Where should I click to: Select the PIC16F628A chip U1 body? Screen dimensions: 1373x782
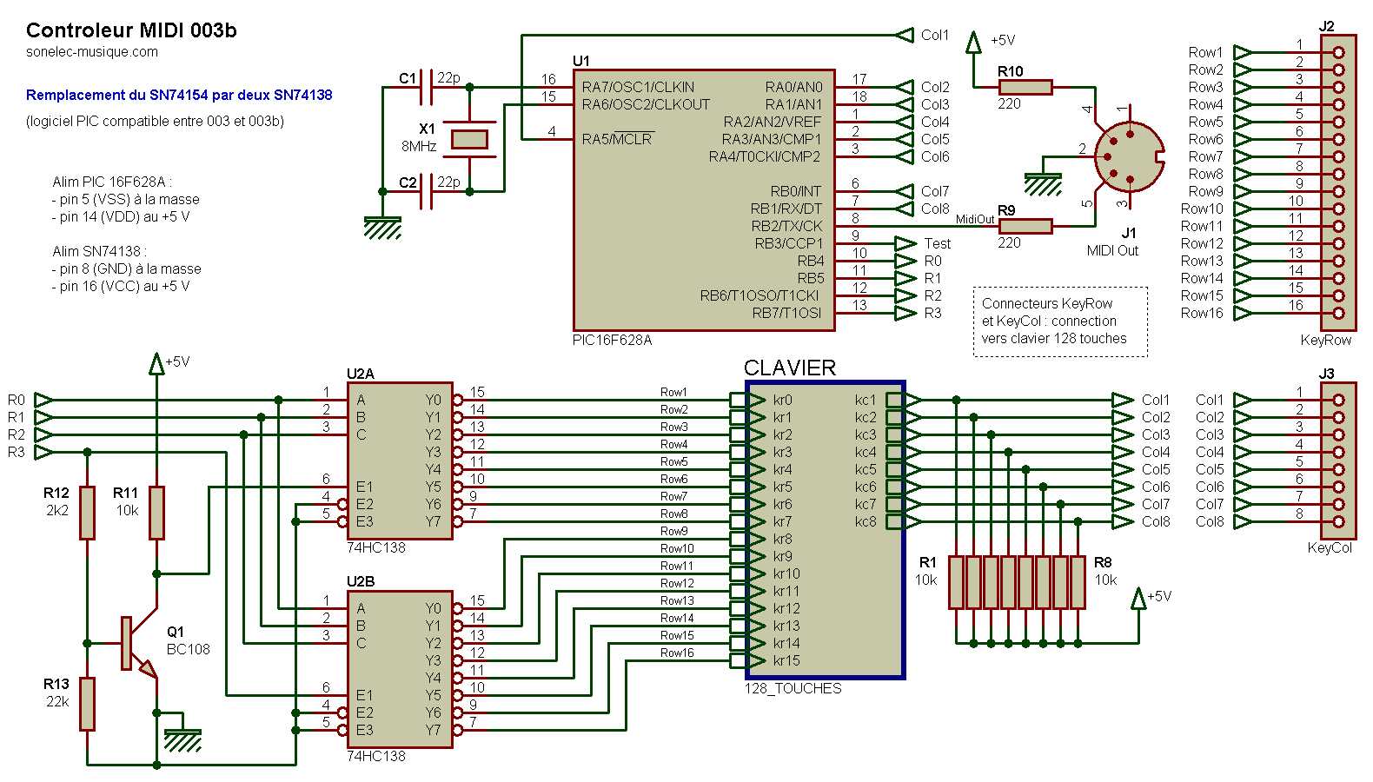click(704, 200)
